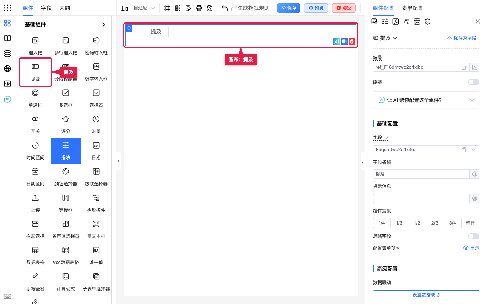Select the 时间区间 component
The height and width of the screenshot is (304, 487).
[35, 150]
